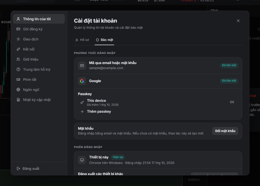Remove passkey with Gỡ link
Screen dimensions: 260x186
232,102
